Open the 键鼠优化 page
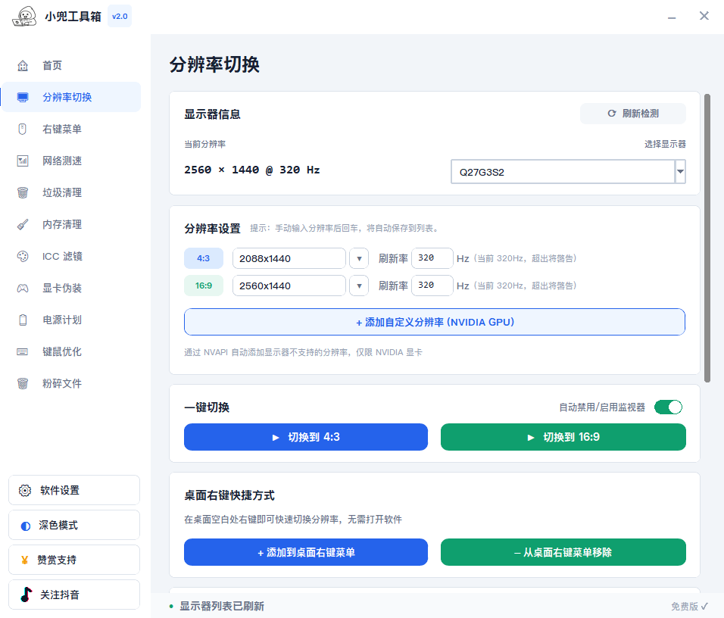 pos(72,352)
